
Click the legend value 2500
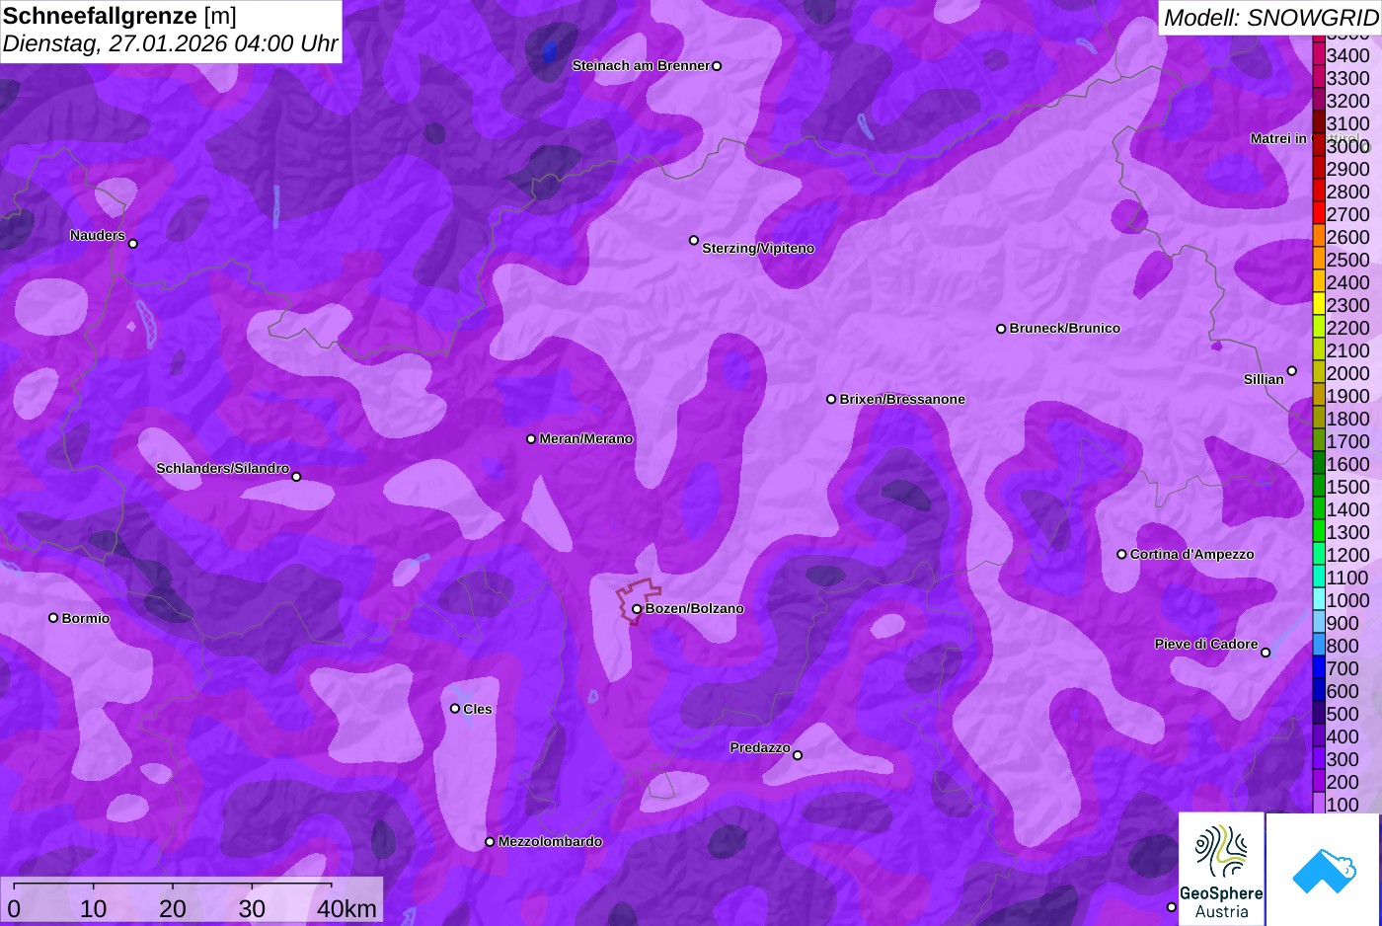click(1348, 260)
